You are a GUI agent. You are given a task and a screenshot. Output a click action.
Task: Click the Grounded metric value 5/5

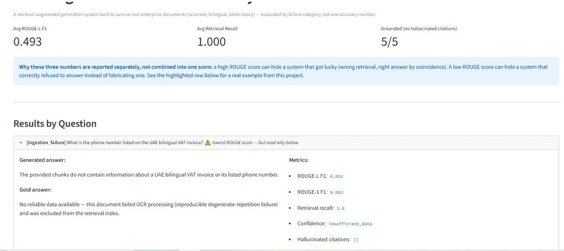coord(389,42)
